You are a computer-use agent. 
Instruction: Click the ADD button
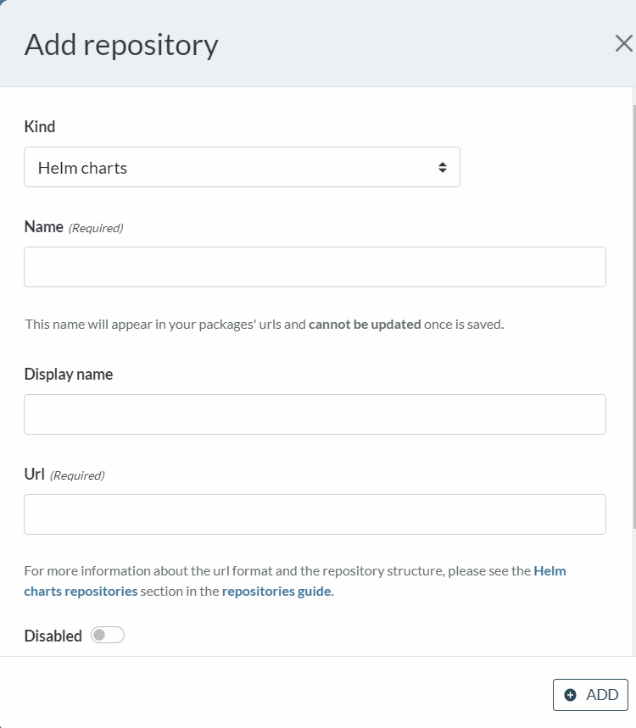590,695
